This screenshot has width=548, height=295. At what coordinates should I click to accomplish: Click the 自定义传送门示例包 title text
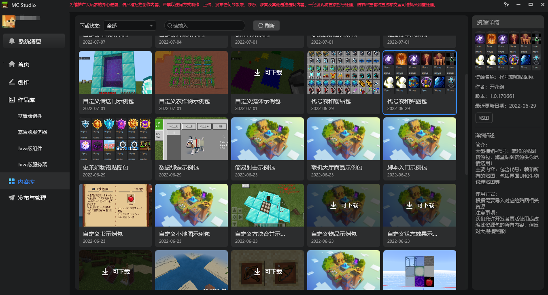pos(108,101)
